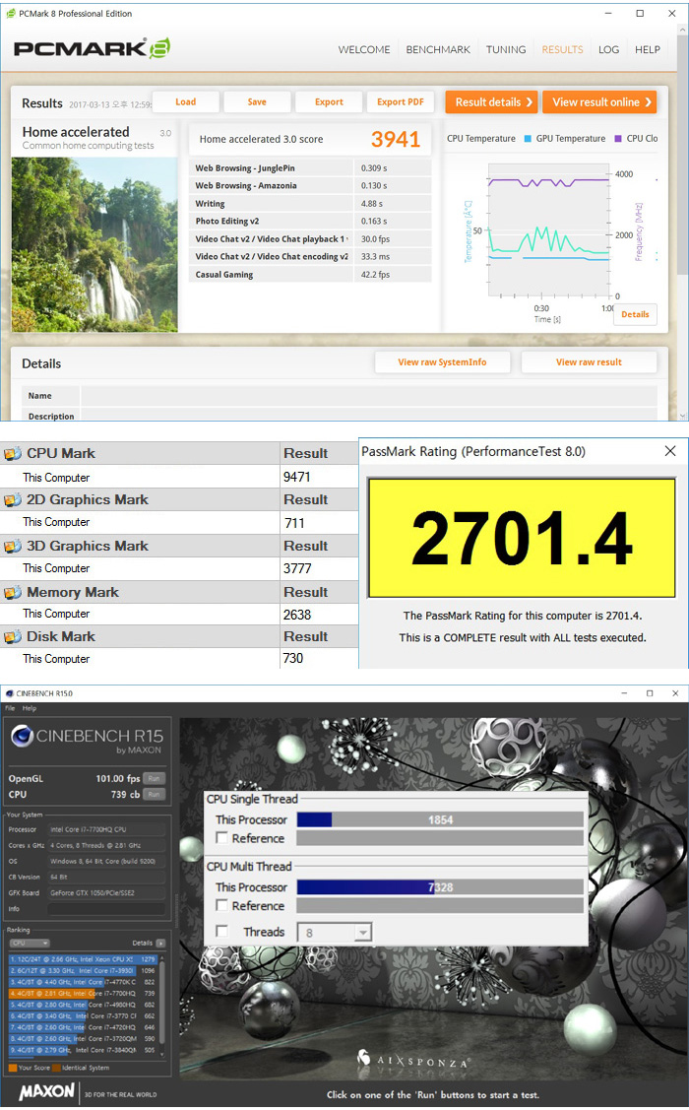Click the Name field in Details
Screen dimensions: 689x1110
368,396
